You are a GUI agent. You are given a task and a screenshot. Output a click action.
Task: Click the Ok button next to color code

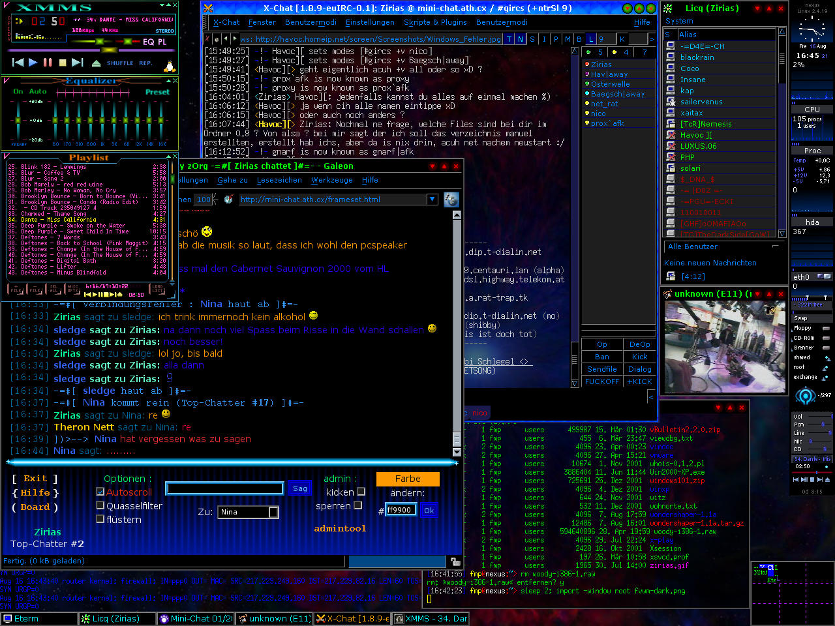429,510
